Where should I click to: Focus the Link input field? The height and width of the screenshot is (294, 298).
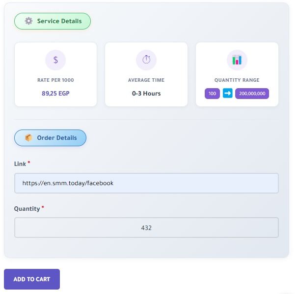[146, 183]
